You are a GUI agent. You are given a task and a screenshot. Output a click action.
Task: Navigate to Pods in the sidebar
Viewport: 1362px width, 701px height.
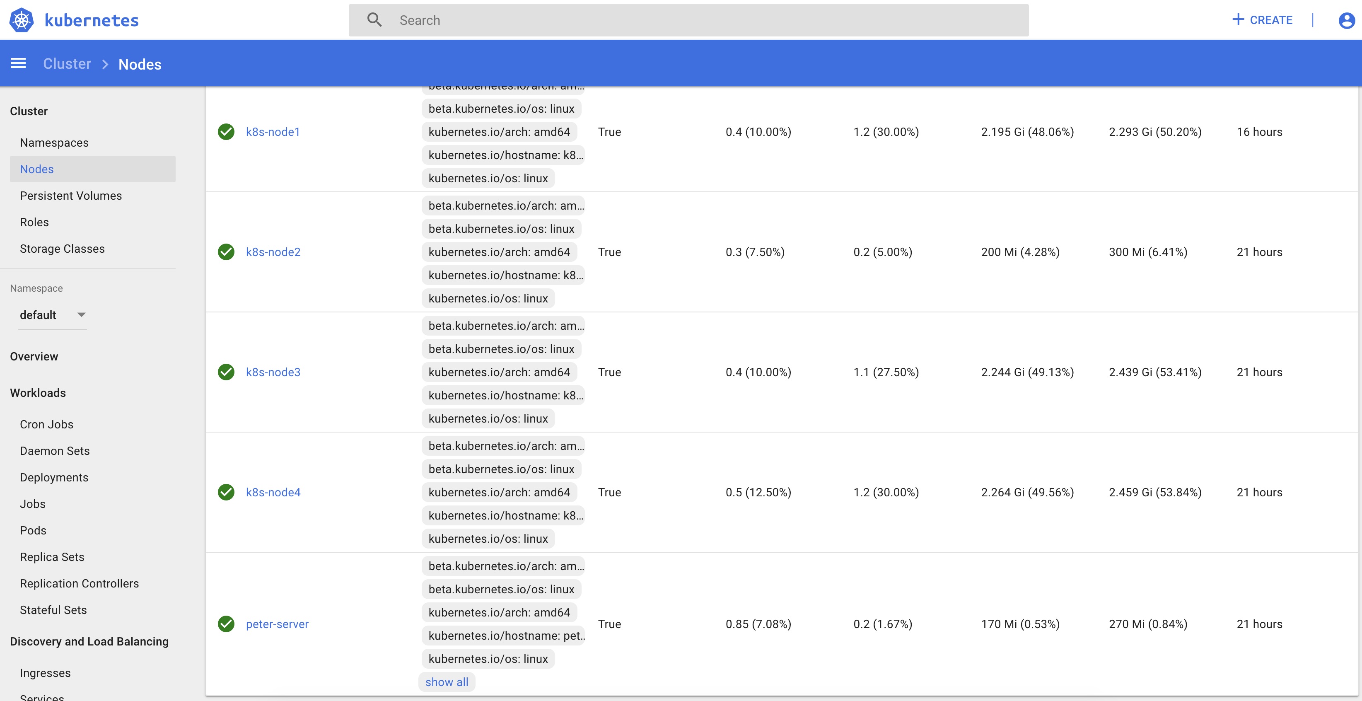pyautogui.click(x=33, y=530)
